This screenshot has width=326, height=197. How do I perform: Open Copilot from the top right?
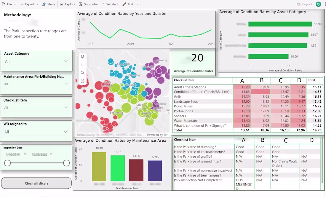(x=305, y=4)
